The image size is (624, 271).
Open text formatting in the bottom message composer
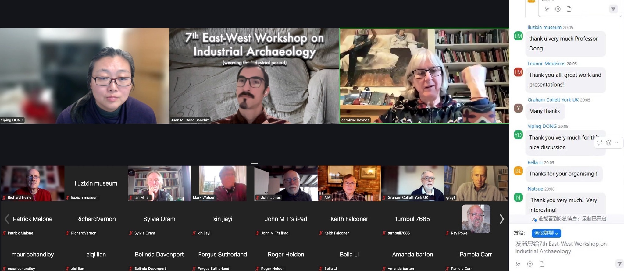pos(518,264)
